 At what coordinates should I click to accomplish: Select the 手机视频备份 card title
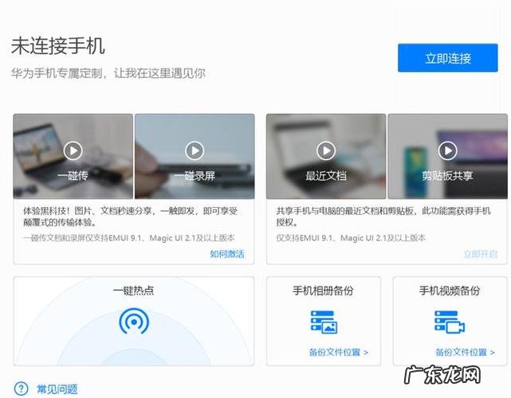point(450,291)
